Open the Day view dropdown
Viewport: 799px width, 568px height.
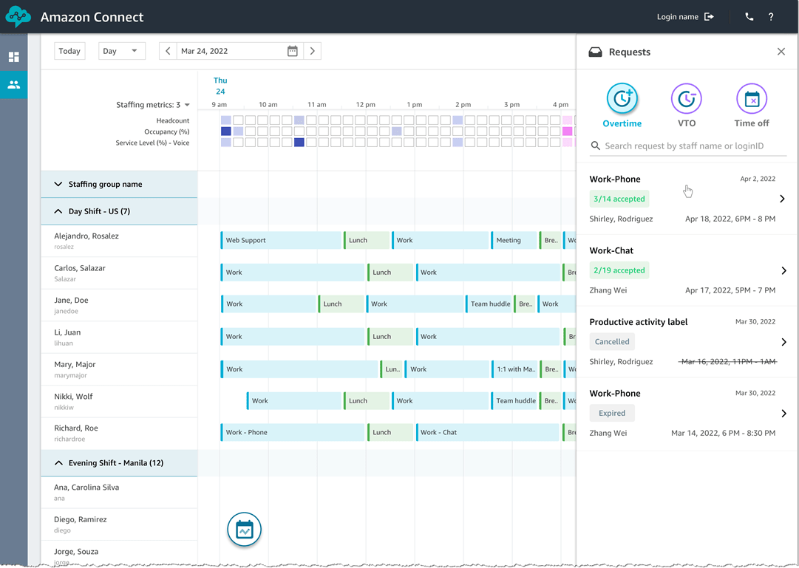point(121,51)
